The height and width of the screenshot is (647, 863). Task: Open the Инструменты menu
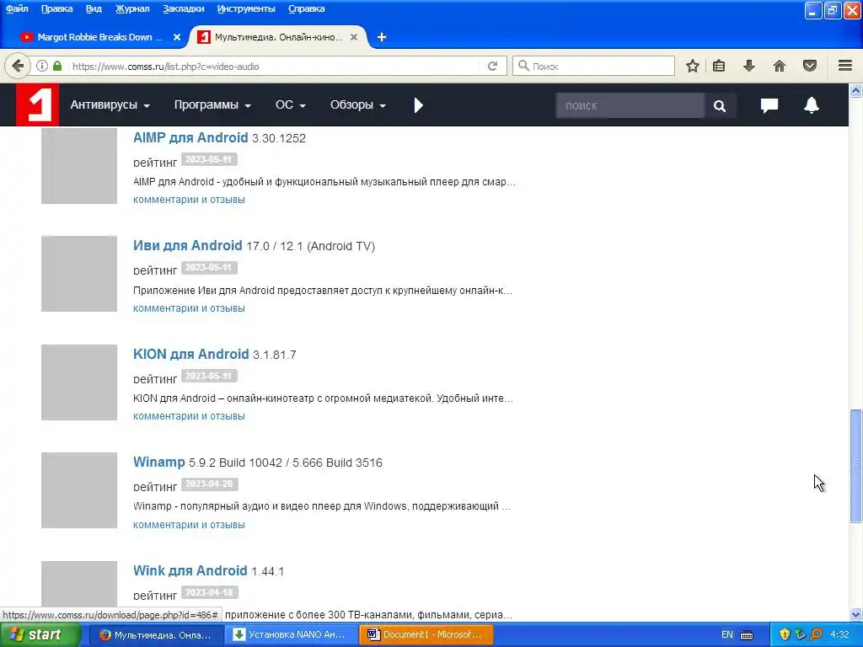coord(246,8)
